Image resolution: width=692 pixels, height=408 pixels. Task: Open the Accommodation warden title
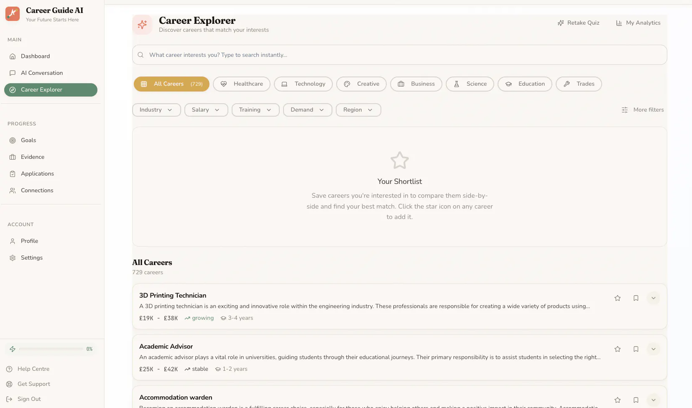[176, 398]
